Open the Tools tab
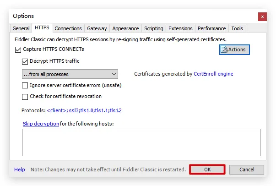Viewport: 276px width, 186px height. point(237,28)
